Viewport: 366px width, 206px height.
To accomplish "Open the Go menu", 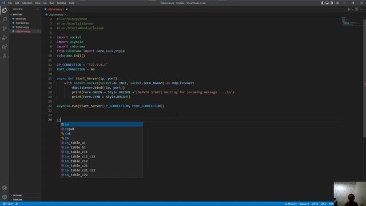I will point(45,3).
